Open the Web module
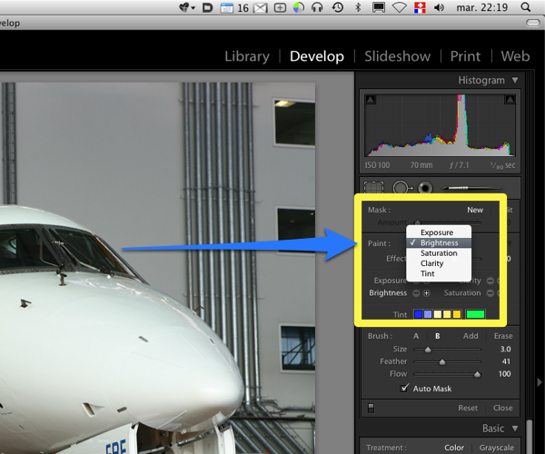 pyautogui.click(x=515, y=56)
